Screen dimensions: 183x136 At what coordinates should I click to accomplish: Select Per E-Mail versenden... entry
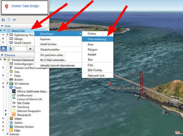point(58,60)
